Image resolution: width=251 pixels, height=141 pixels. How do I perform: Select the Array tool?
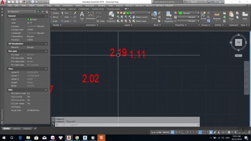point(65,21)
